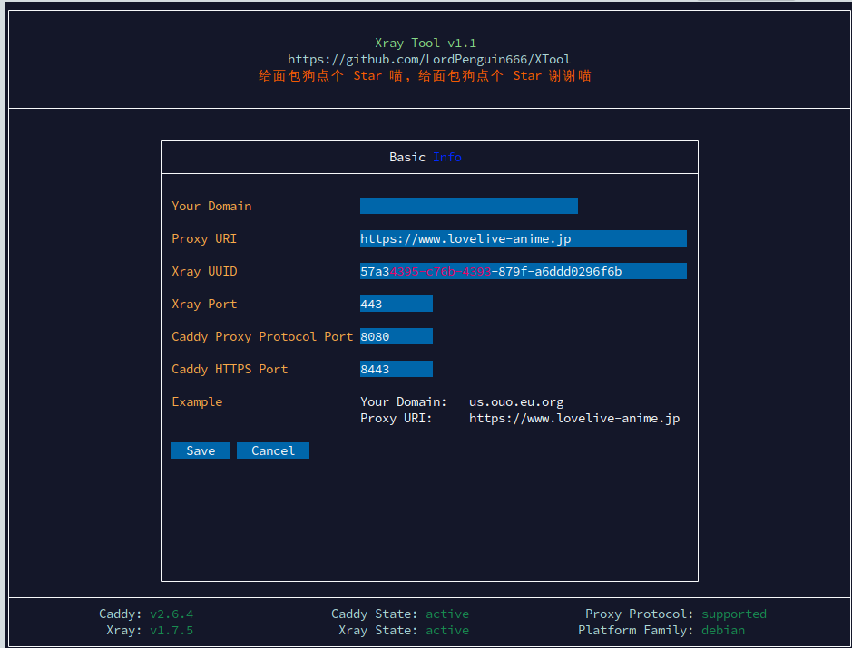The width and height of the screenshot is (852, 648).
Task: Click the example domain us.ouo.eu.org
Action: [515, 401]
